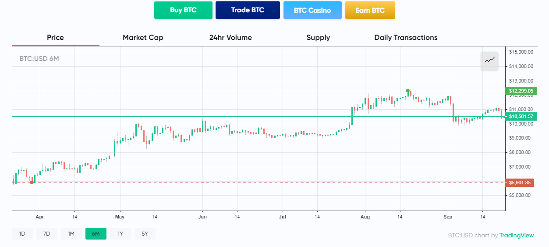Click the Buy BTC button
Viewport: 549px width, 247px height.
pyautogui.click(x=183, y=10)
